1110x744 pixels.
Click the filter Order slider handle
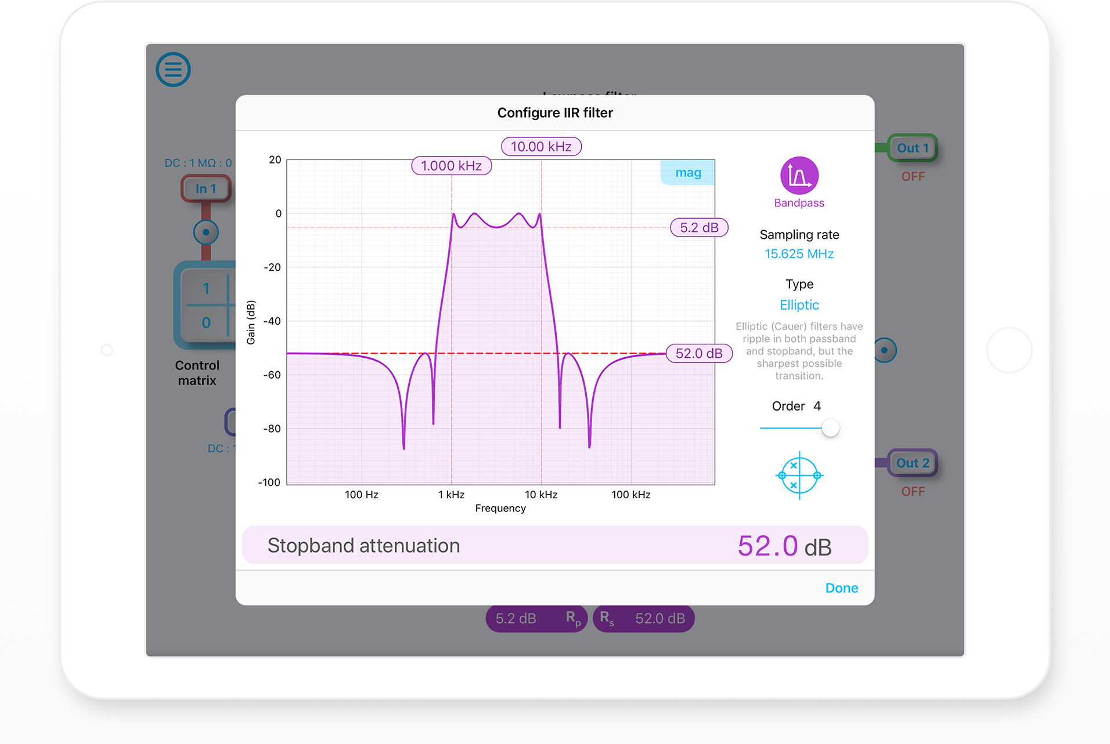[830, 428]
